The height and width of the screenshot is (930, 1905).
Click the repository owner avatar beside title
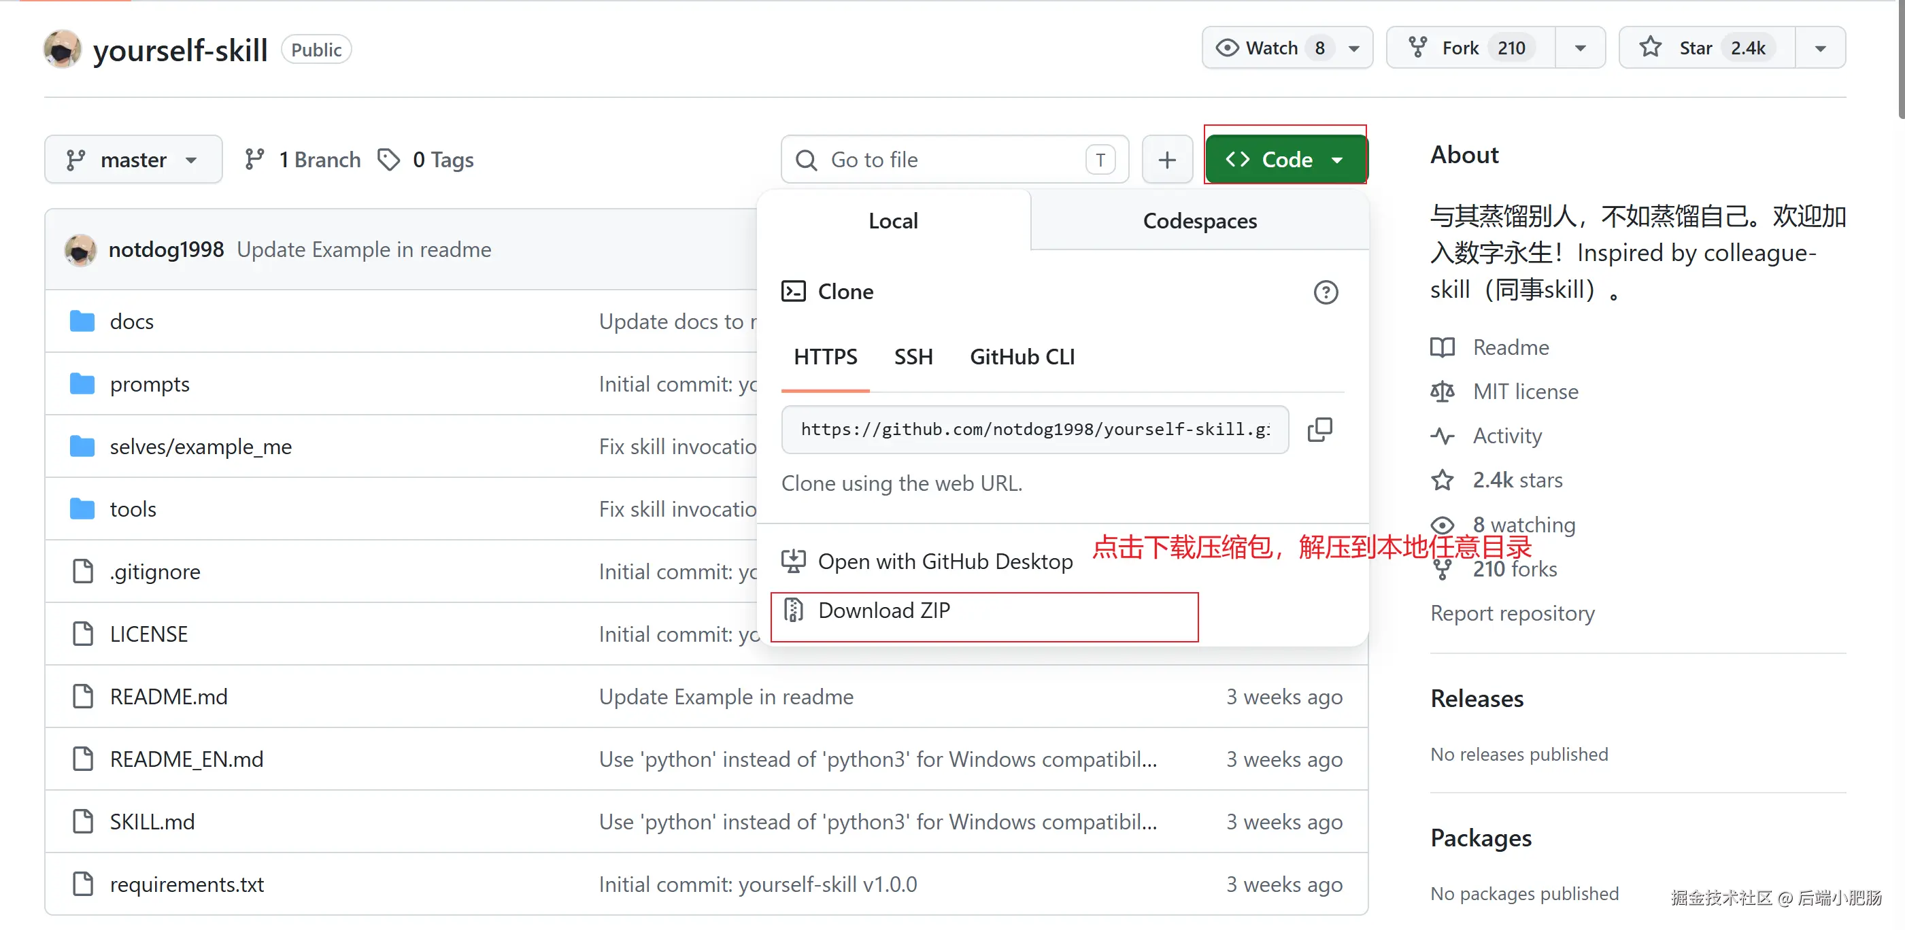point(62,50)
